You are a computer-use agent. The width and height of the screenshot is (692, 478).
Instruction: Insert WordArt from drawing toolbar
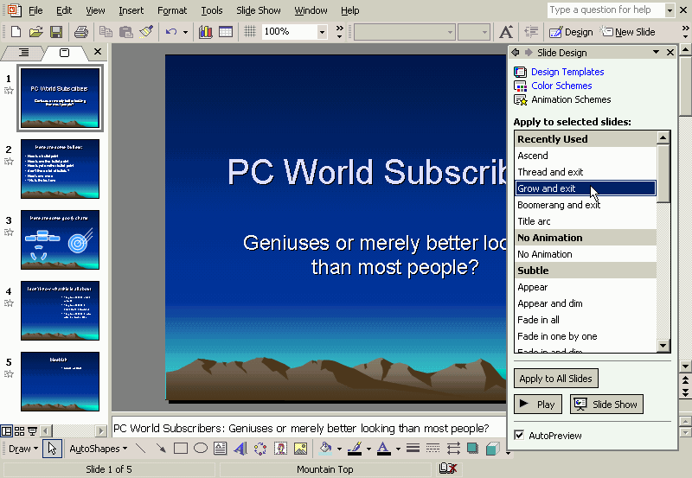click(240, 449)
